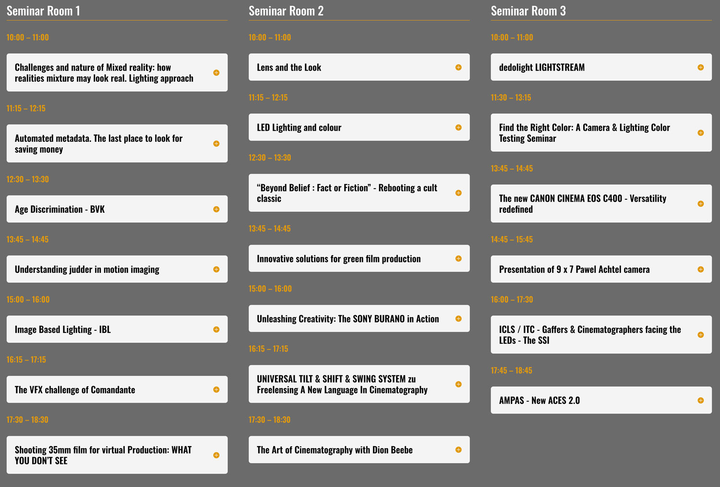This screenshot has height=487, width=720.
Task: Expand the CANON CINEMA EOS C400 session
Action: (601, 204)
